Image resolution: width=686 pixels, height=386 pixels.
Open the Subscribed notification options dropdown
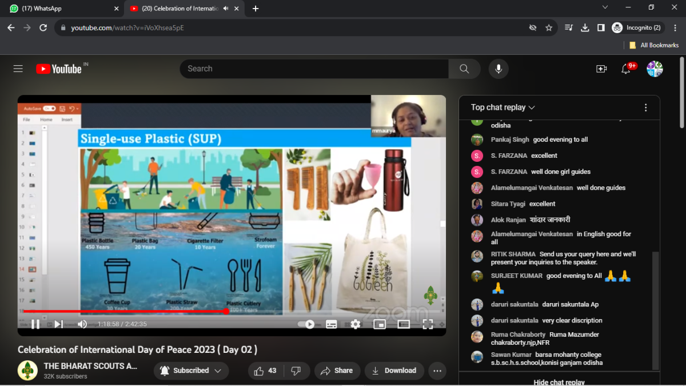[x=191, y=371]
